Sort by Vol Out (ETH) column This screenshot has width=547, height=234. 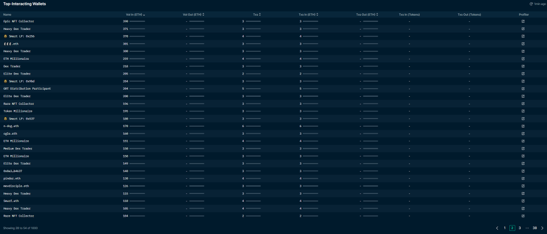coord(193,15)
